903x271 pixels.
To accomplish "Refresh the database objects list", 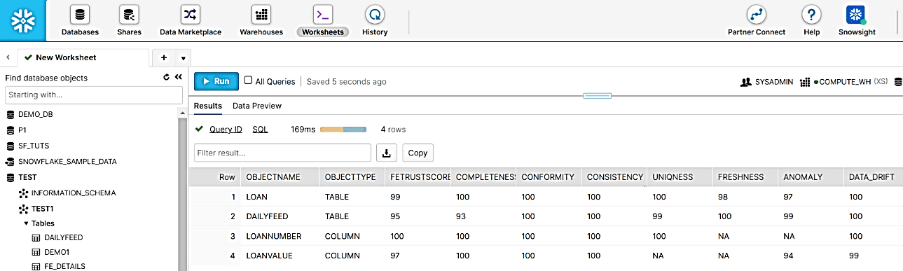I will point(166,78).
